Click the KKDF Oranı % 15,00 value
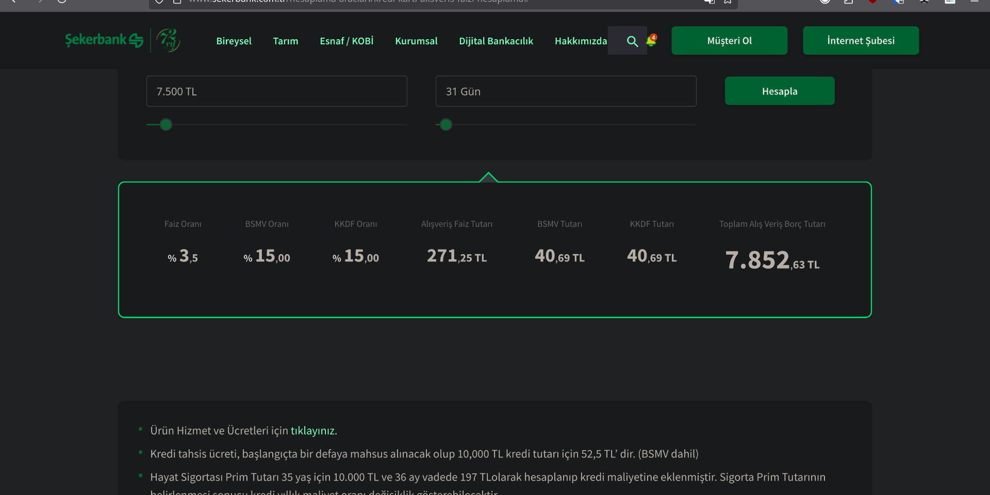The width and height of the screenshot is (990, 495). pos(355,256)
